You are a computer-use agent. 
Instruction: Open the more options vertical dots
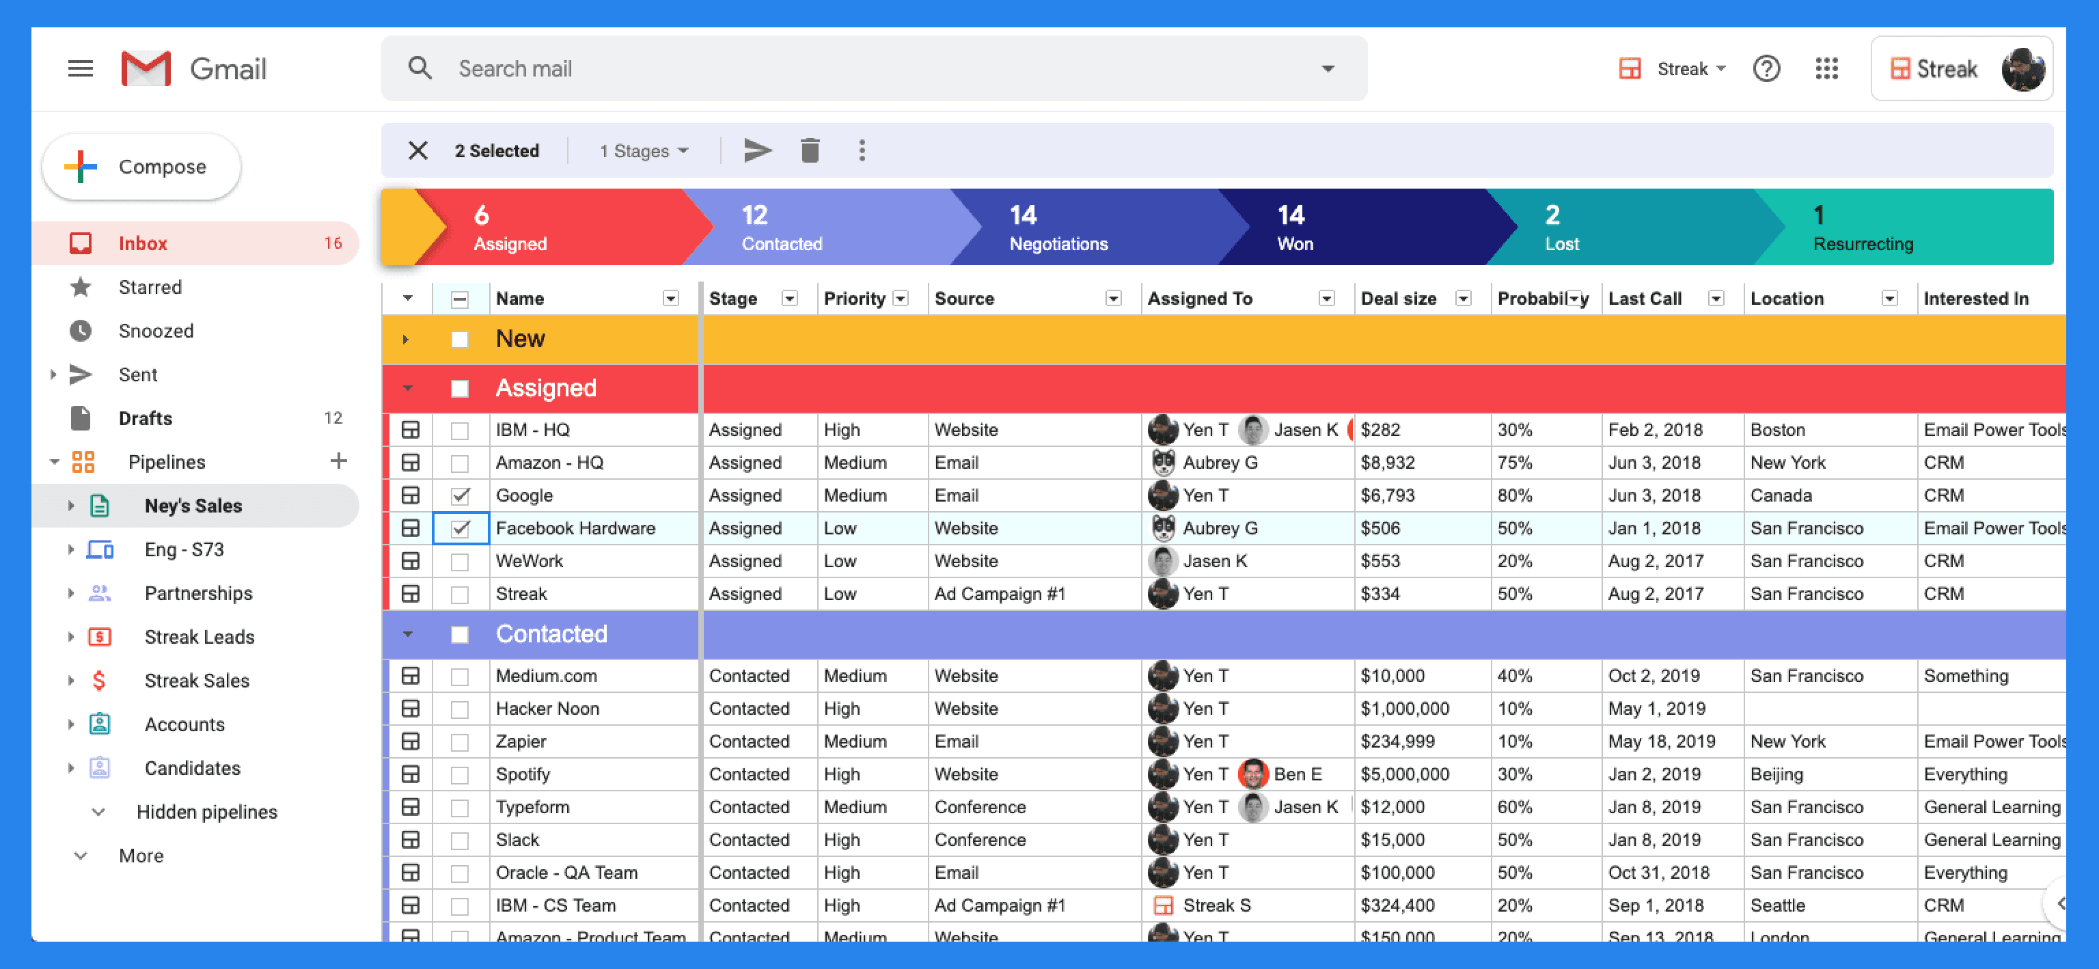click(862, 150)
